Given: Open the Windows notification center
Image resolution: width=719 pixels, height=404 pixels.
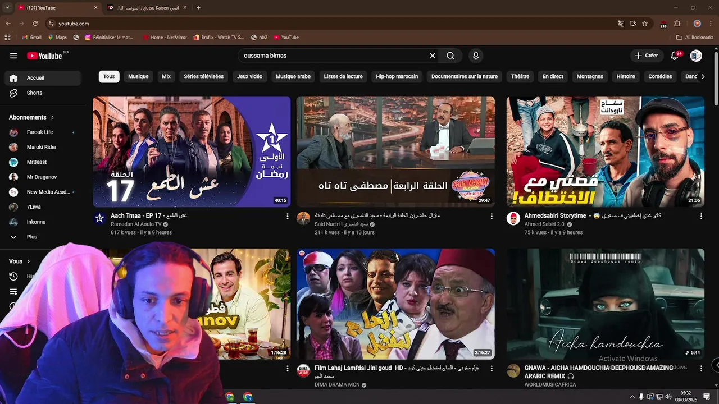Looking at the screenshot, I should point(707,397).
